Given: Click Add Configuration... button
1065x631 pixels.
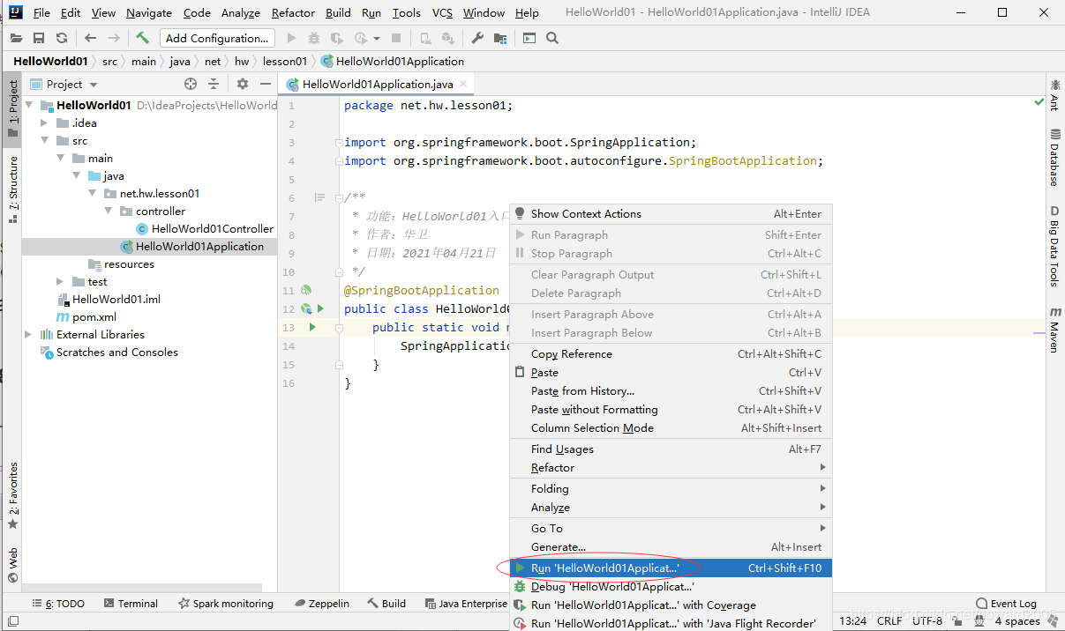Looking at the screenshot, I should click(217, 38).
